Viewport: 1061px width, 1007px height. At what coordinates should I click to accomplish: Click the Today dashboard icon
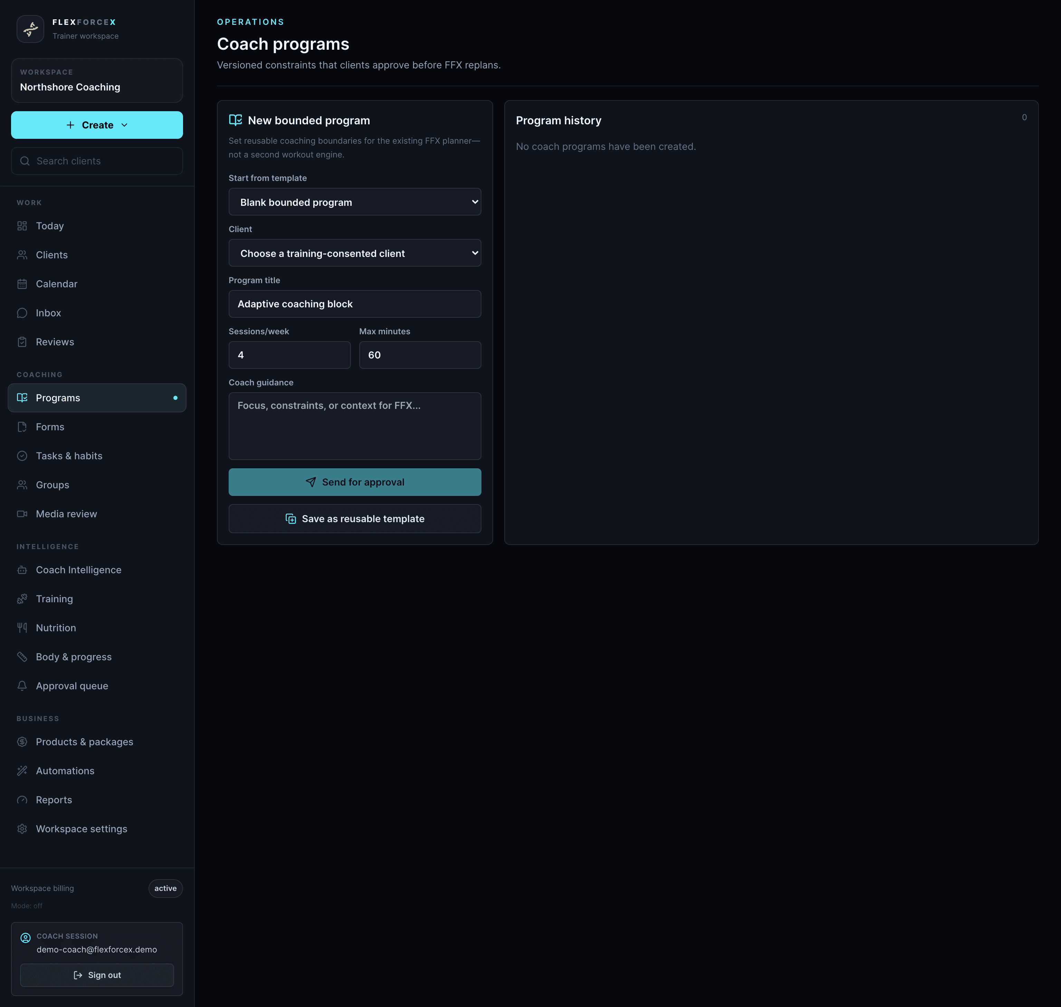point(22,226)
